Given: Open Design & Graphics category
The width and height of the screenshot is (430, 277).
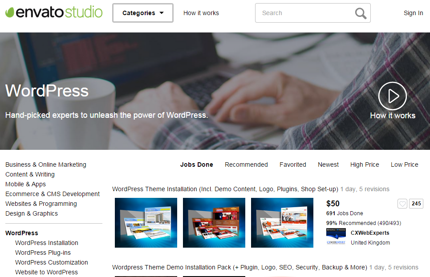Looking at the screenshot, I should click(32, 213).
